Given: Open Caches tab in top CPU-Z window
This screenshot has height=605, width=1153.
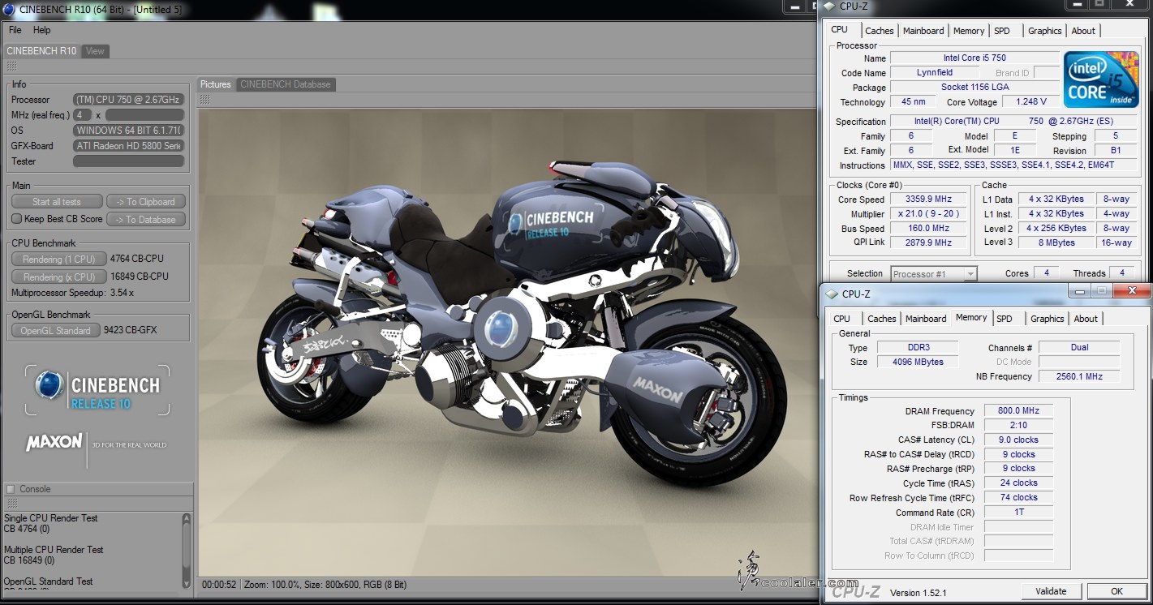Looking at the screenshot, I should click(880, 31).
